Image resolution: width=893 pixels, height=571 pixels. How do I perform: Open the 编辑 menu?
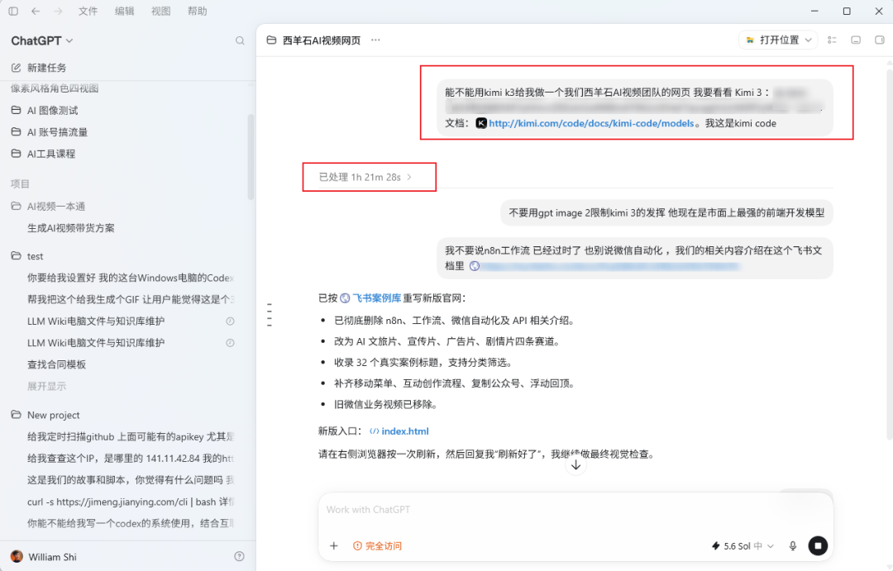click(124, 12)
